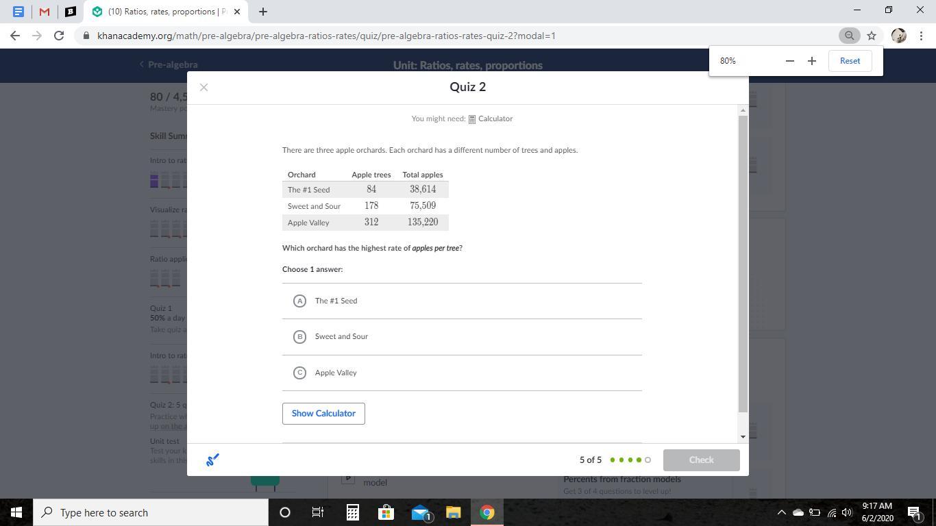936x526 pixels.
Task: Open the Mail app on the taskbar
Action: pyautogui.click(x=420, y=512)
